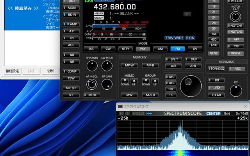
Task: Click the 接続設定 connection settings button
Action: pos(12,71)
